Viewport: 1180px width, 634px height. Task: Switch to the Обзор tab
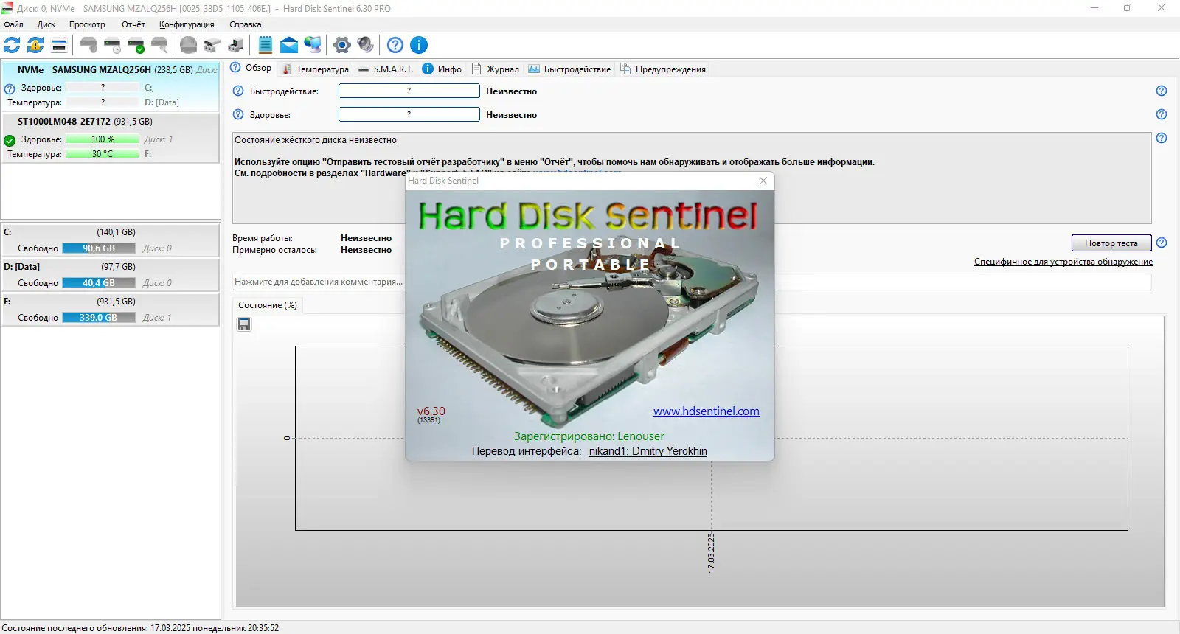click(251, 68)
